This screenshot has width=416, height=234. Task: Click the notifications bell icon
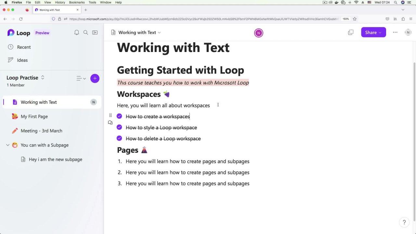click(x=77, y=32)
